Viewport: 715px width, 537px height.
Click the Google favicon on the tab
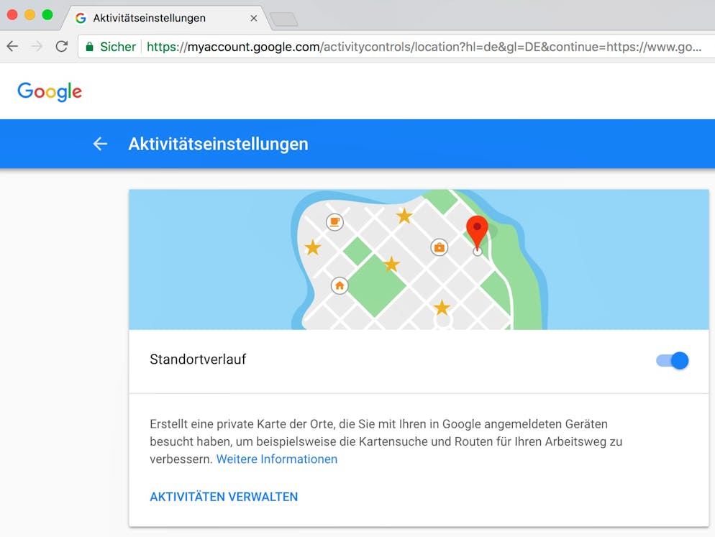[81, 18]
